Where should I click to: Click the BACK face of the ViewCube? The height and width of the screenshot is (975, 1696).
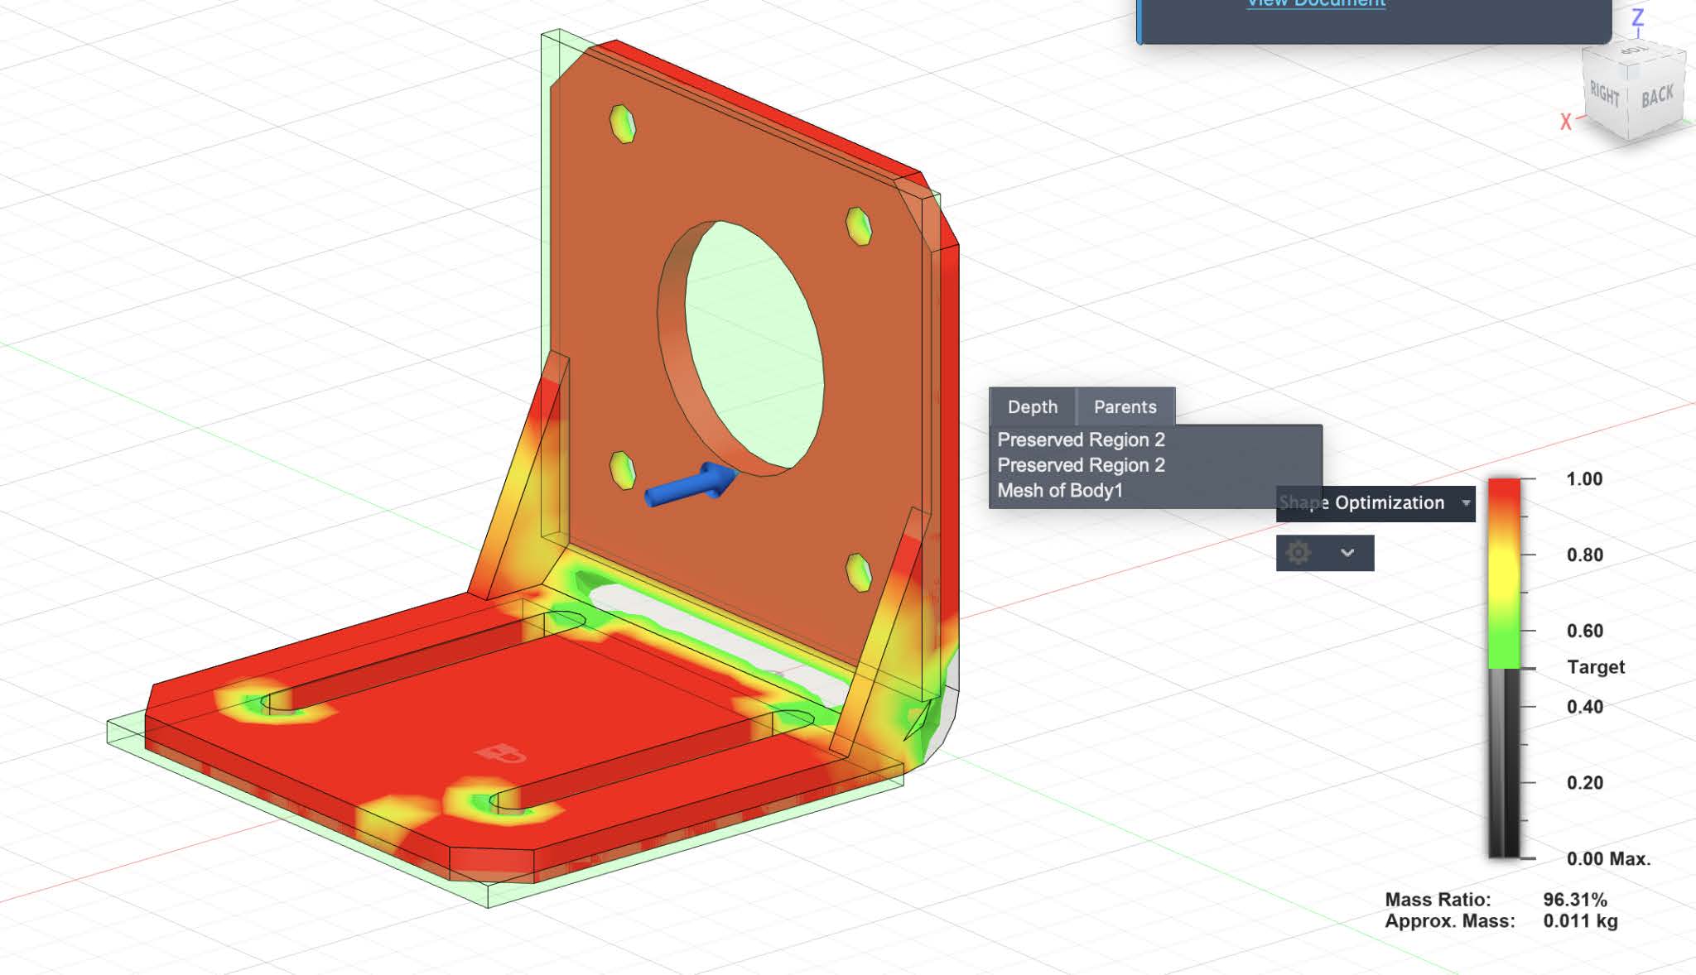pyautogui.click(x=1657, y=98)
